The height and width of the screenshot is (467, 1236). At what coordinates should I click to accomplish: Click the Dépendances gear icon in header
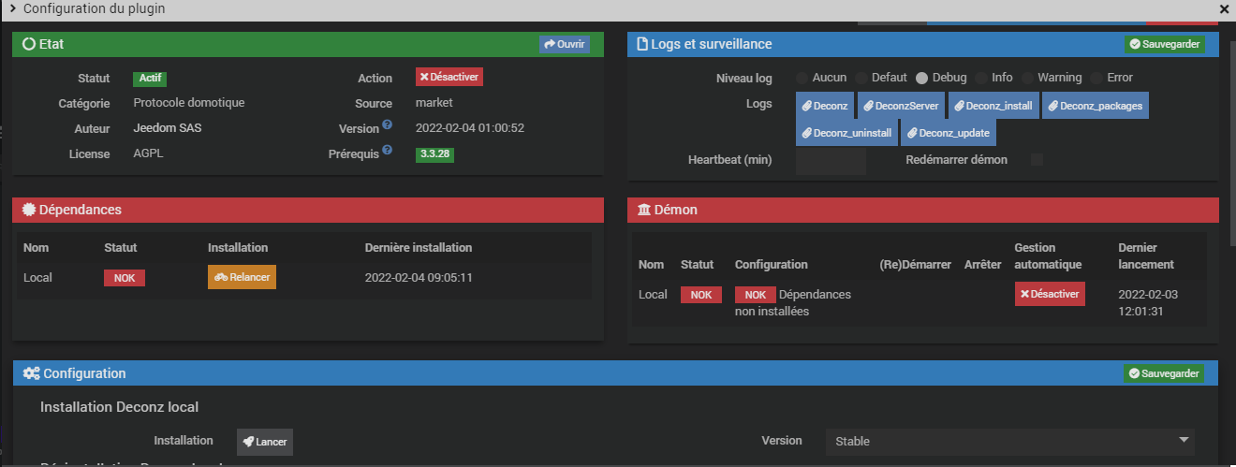pyautogui.click(x=28, y=211)
